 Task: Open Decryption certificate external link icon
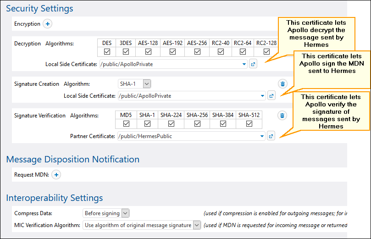[x=253, y=64]
